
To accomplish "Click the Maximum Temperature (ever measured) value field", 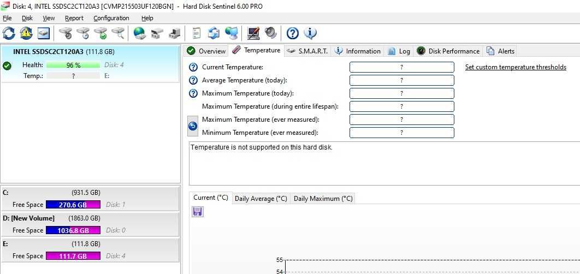I will click(402, 120).
